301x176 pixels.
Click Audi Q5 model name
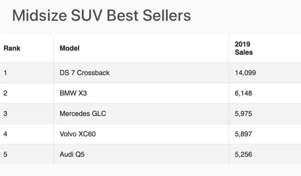click(x=72, y=154)
